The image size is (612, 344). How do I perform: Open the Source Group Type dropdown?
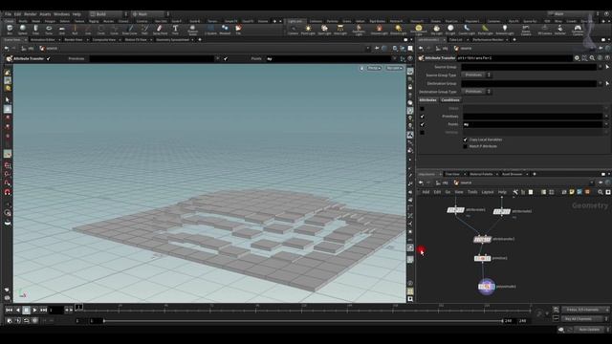476,75
